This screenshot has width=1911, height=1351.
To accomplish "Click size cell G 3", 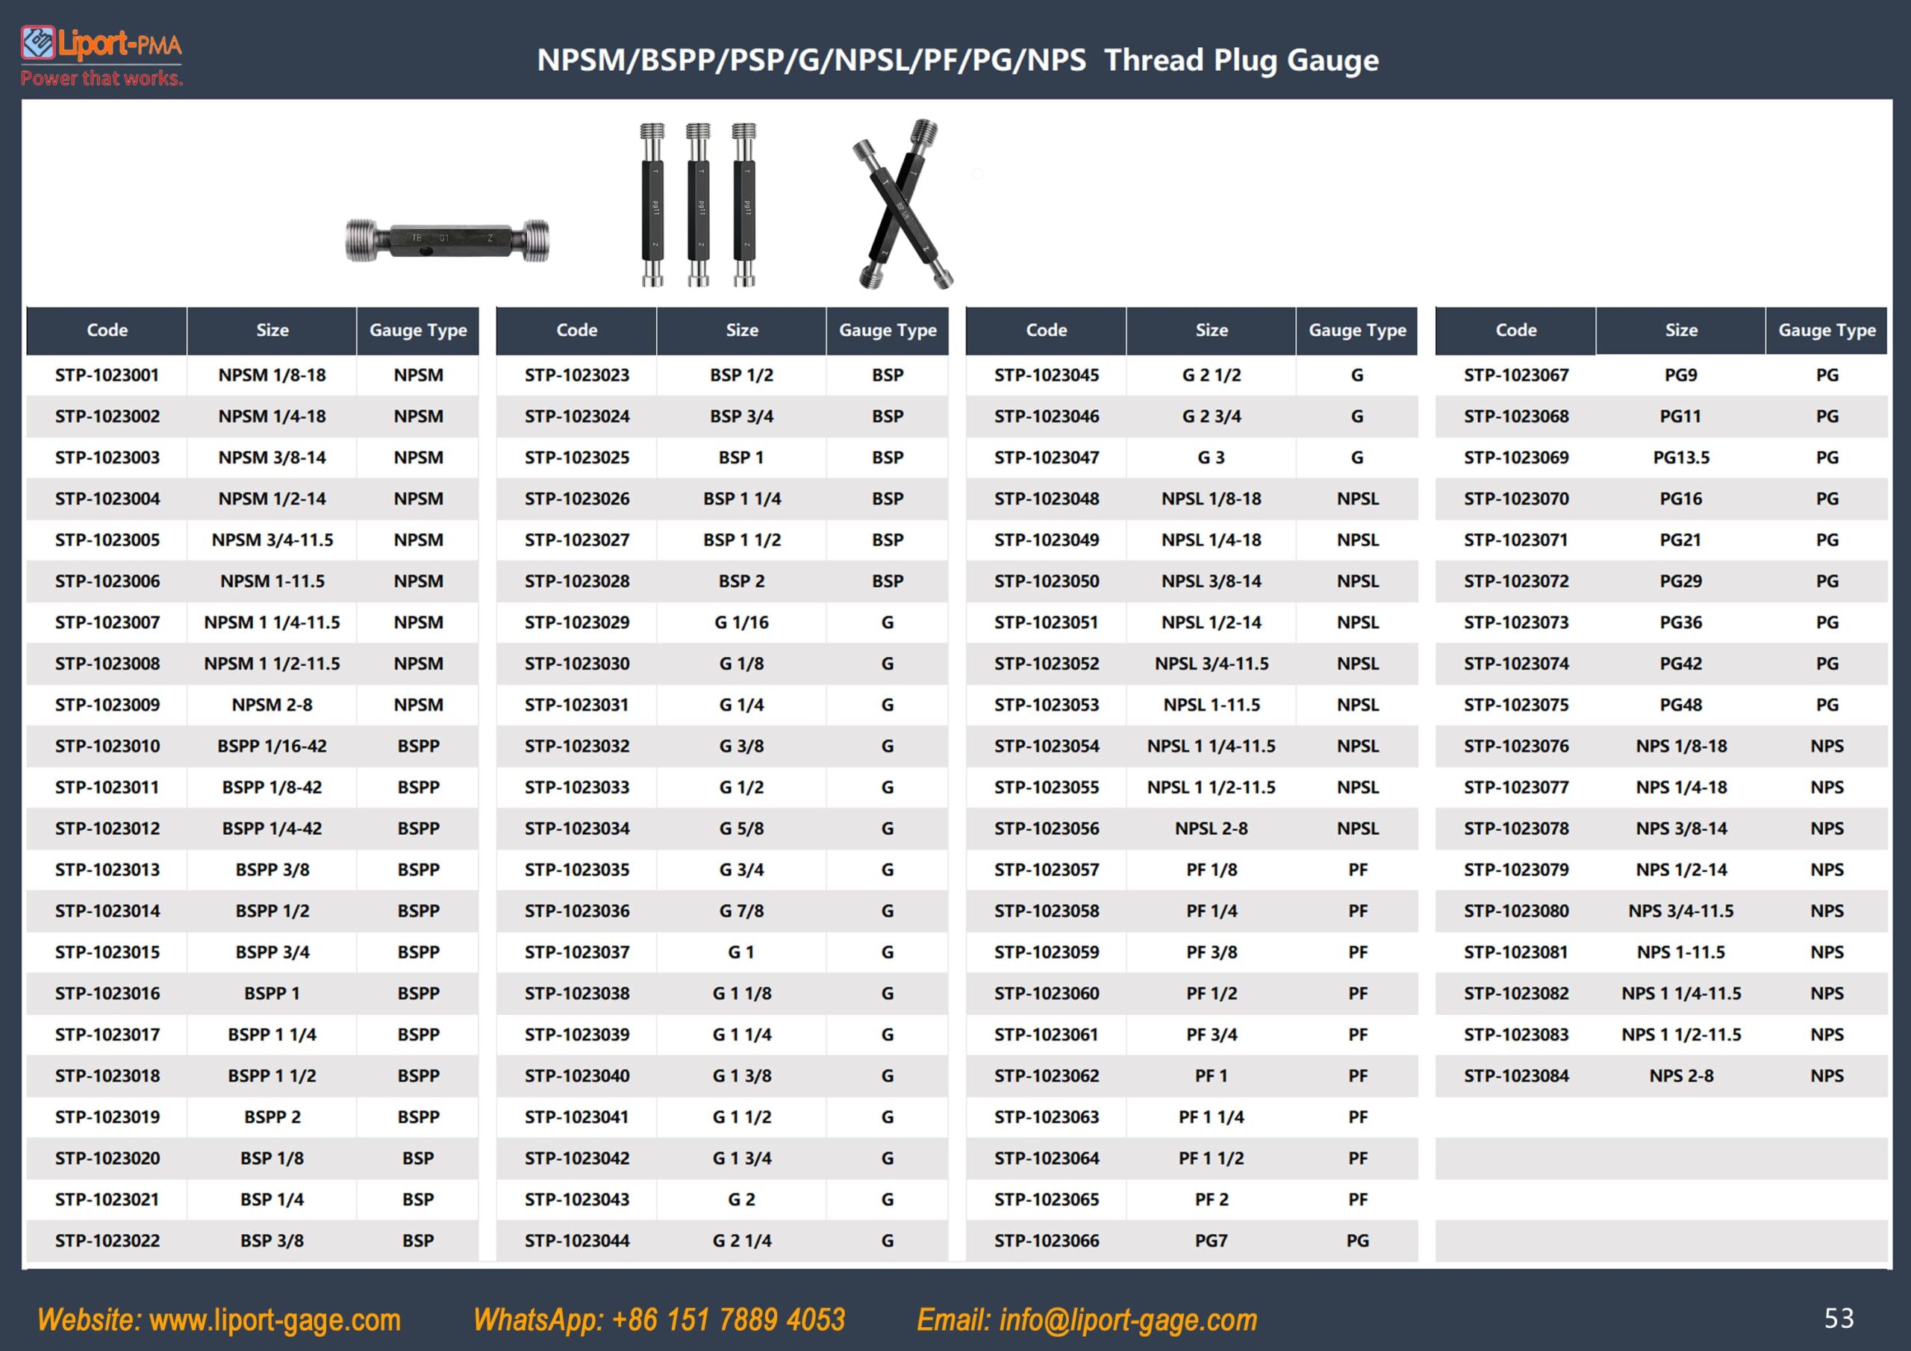I will coord(1212,458).
